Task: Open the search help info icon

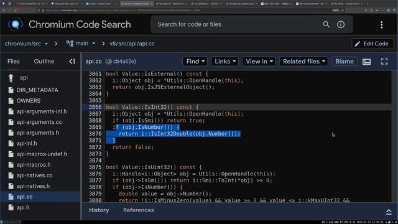Action: coord(341,24)
